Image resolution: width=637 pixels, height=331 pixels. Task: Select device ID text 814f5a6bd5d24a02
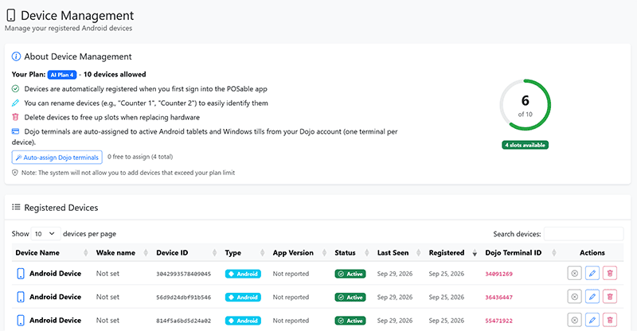[x=184, y=321]
